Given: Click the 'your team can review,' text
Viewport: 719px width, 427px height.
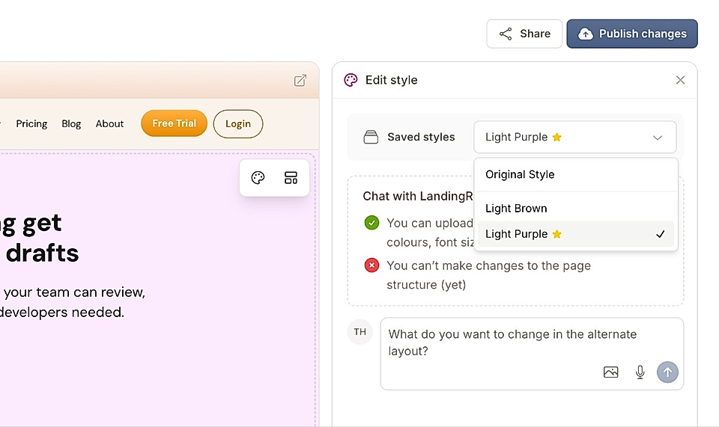Looking at the screenshot, I should pos(74,292).
